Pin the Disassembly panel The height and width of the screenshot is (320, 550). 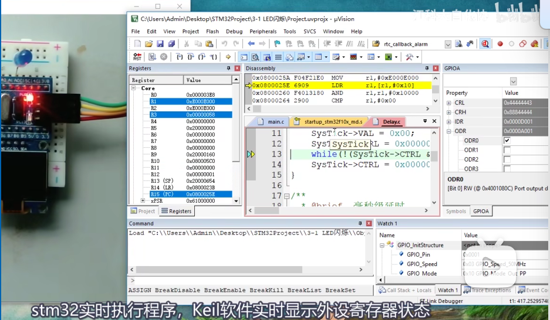427,68
